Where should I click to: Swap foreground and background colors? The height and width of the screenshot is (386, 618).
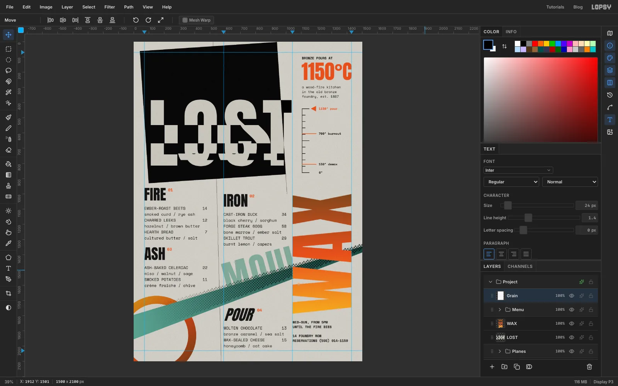point(504,46)
